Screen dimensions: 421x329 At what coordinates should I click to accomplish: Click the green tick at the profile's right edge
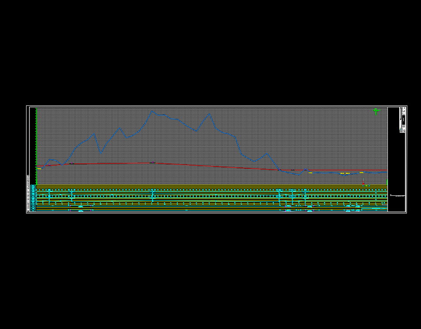387,182
